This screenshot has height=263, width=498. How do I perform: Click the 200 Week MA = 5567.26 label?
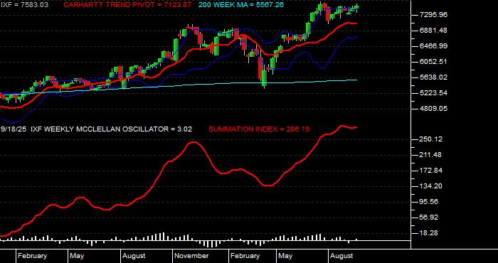click(241, 5)
